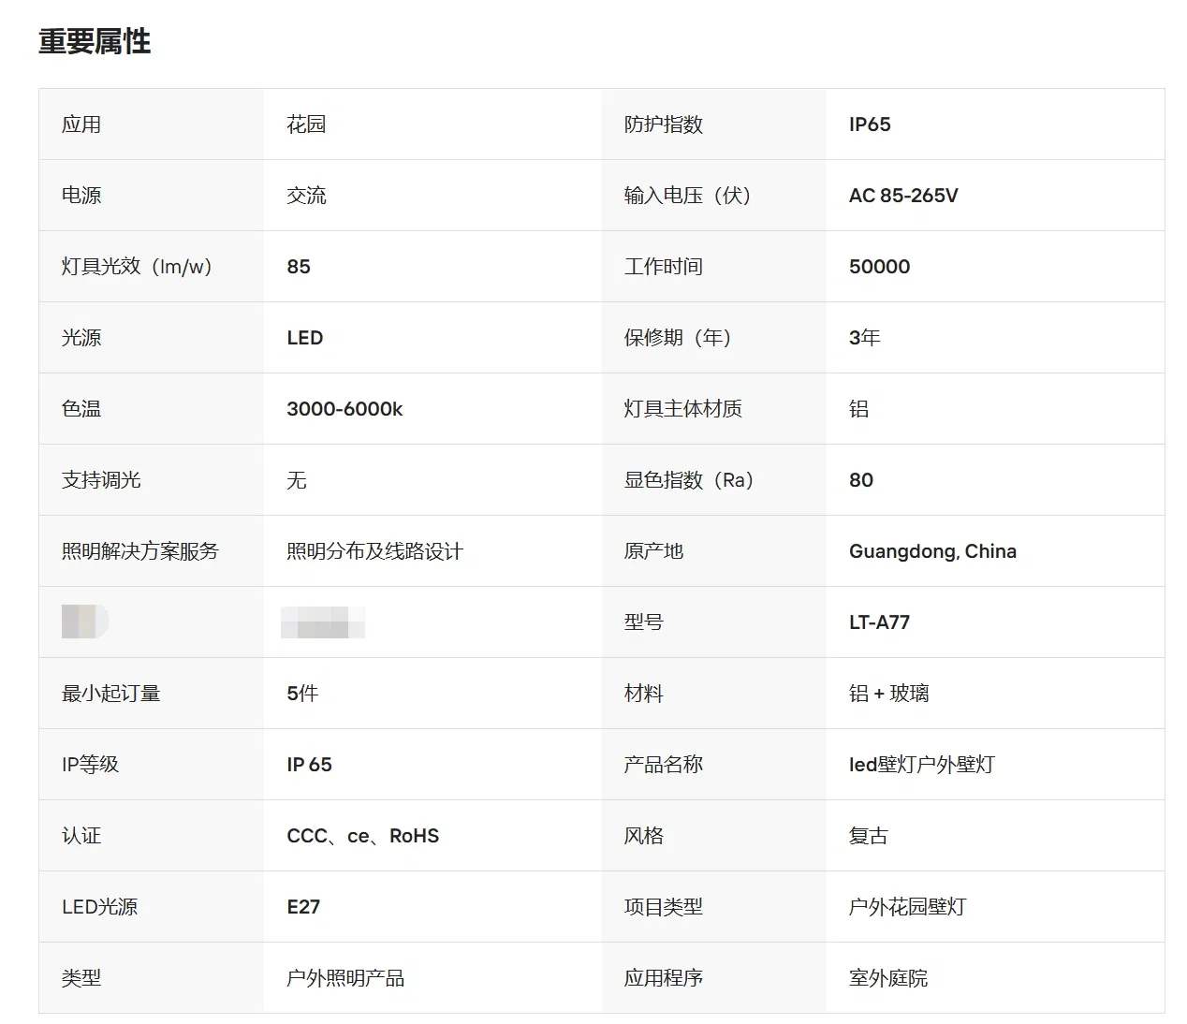Select the led壁灯户外壁灯 value
Viewport: 1187px width, 1024px height.
coord(921,765)
